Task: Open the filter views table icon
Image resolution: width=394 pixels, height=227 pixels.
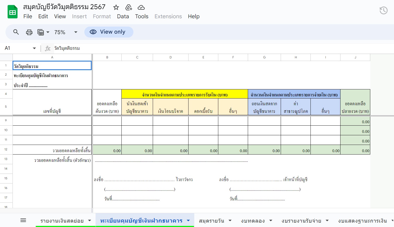Action: coord(41,32)
